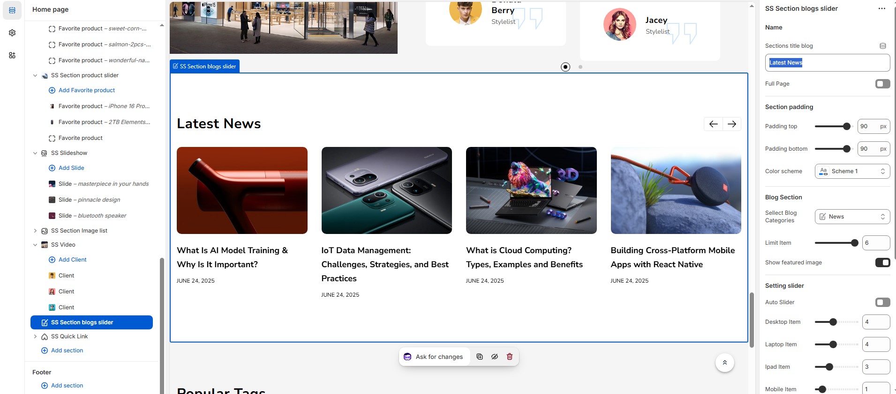Enable the Full Page toggle

tap(882, 84)
